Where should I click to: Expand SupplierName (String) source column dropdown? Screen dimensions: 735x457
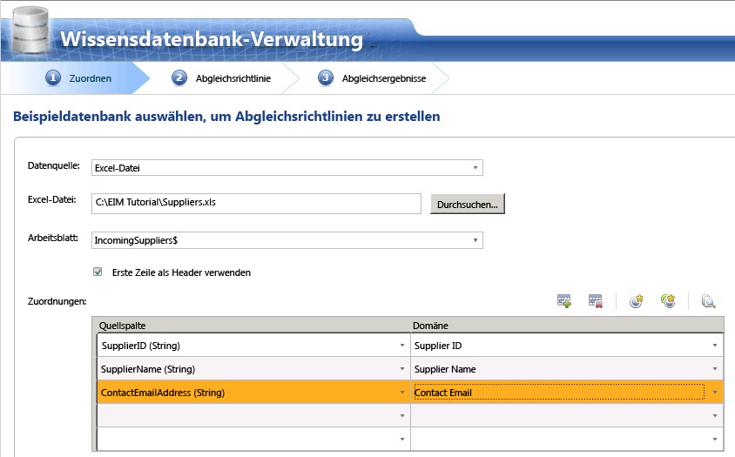click(x=402, y=369)
